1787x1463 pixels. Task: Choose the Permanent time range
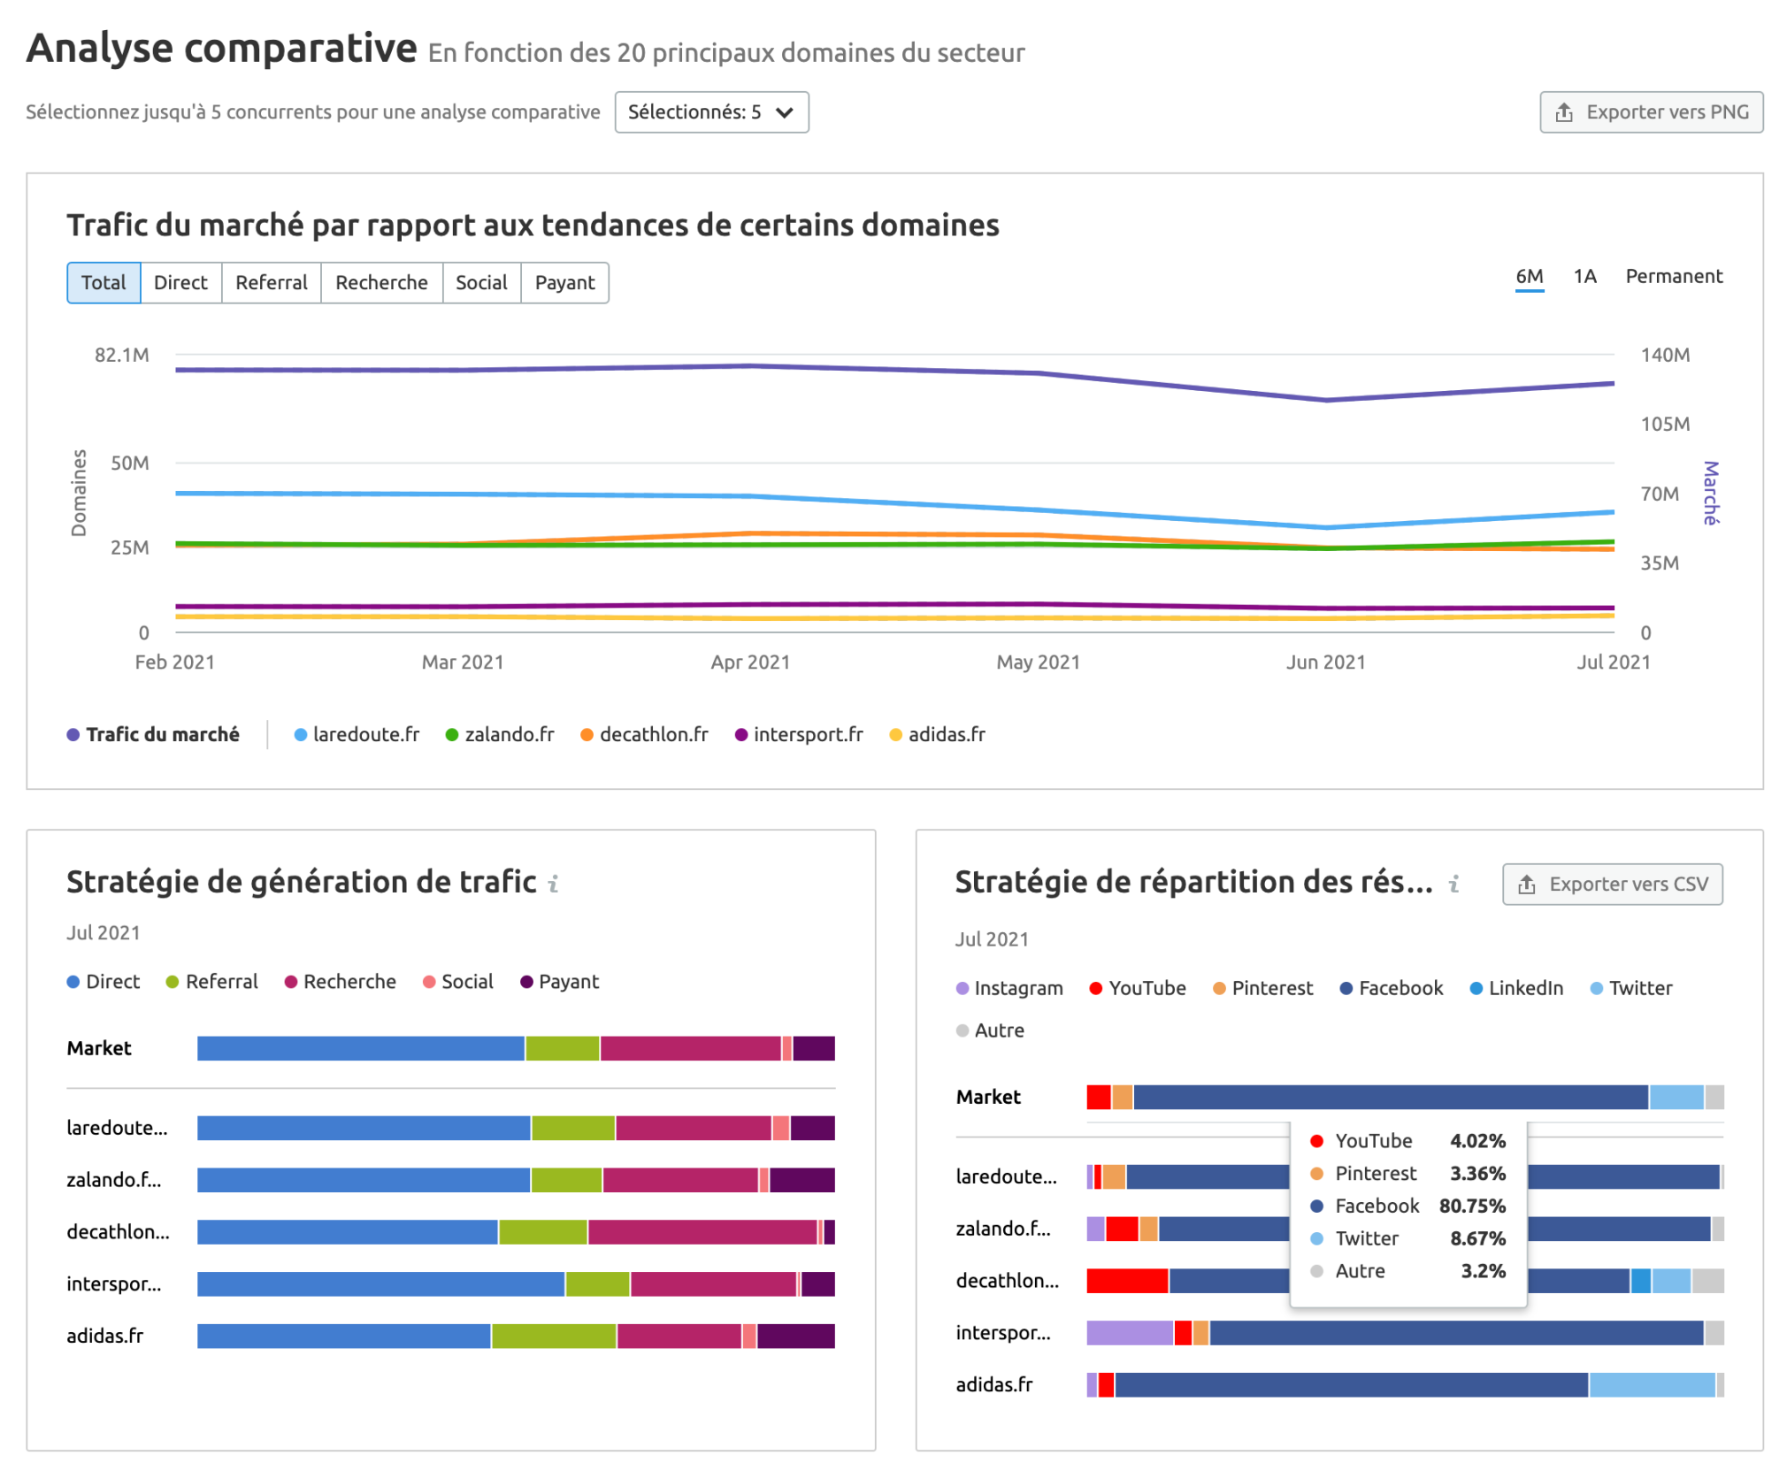(x=1674, y=276)
